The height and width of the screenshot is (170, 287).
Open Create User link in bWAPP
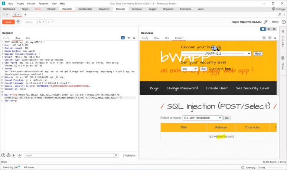pyautogui.click(x=217, y=88)
